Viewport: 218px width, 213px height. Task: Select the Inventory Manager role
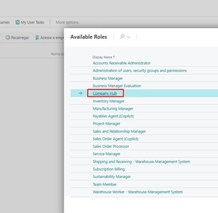pyautogui.click(x=109, y=101)
